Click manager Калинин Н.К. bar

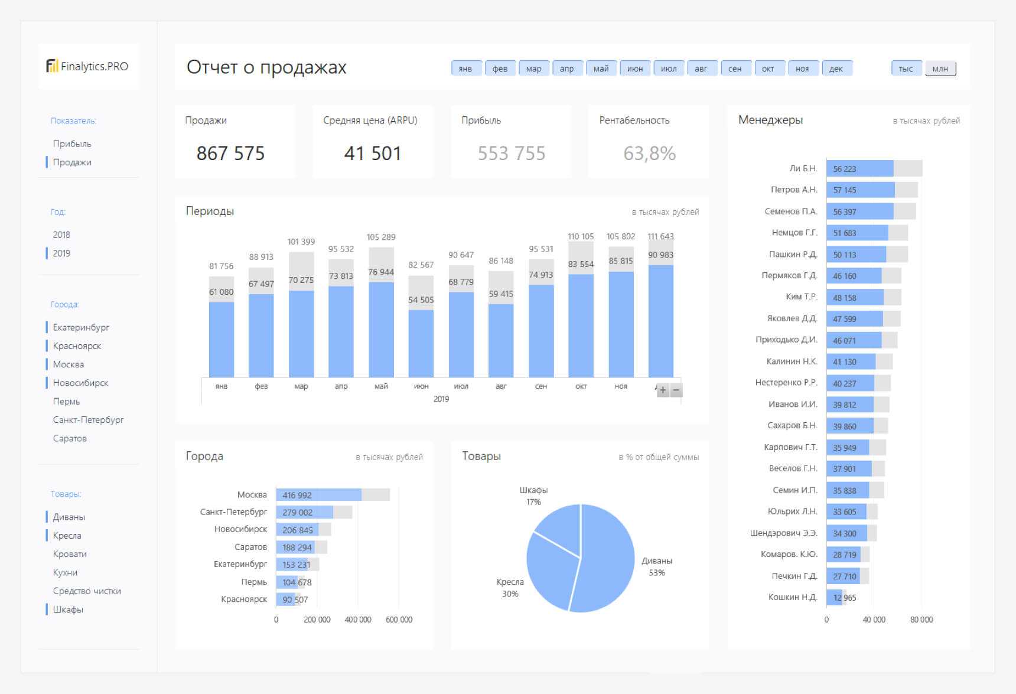(x=851, y=361)
